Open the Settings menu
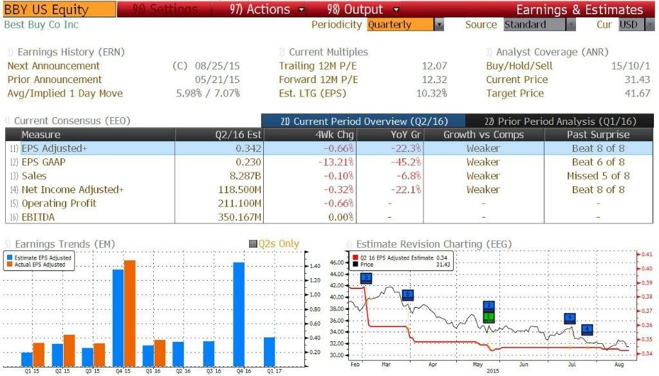Viewport: 659px width, 376px height. click(165, 9)
